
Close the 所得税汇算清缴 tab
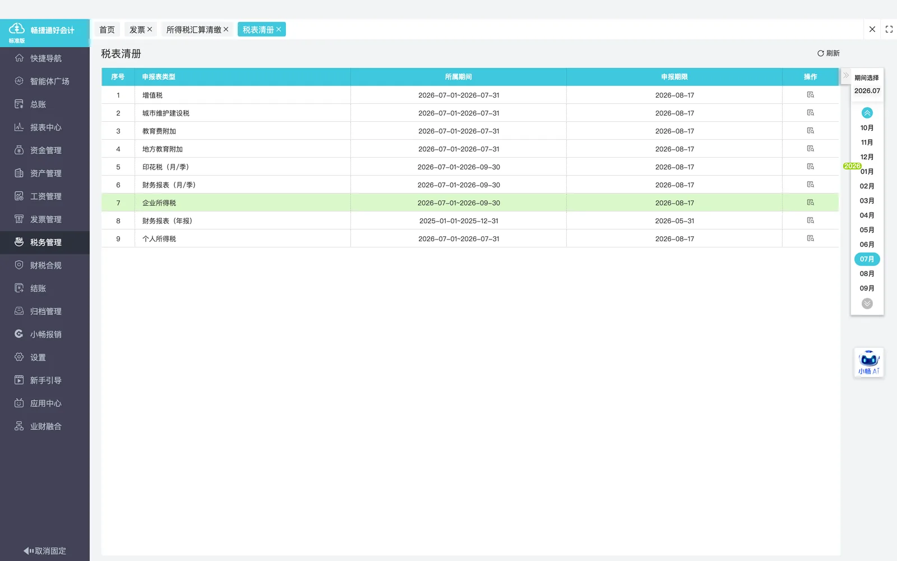(x=226, y=29)
